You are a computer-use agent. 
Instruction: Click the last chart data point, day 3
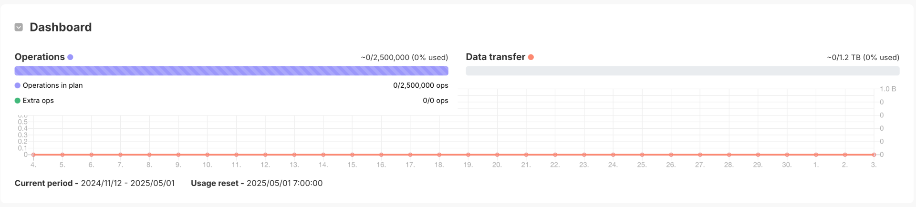(x=874, y=155)
